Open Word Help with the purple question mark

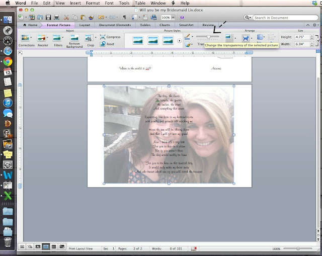[x=182, y=18]
